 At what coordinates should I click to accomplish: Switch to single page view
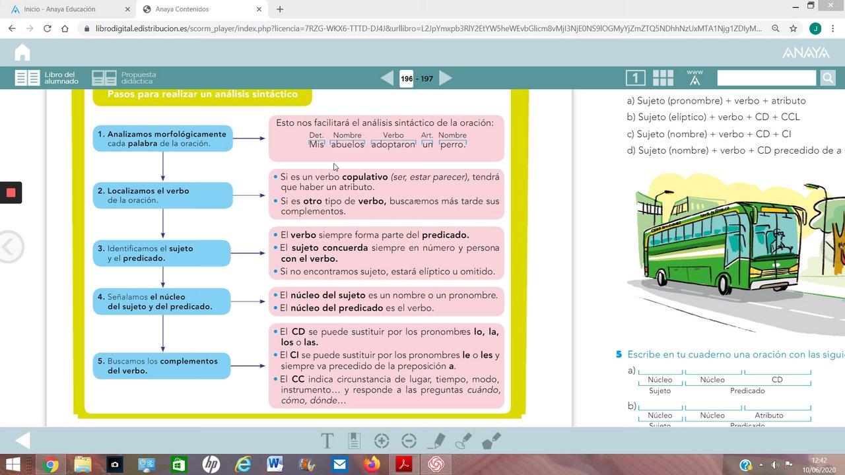[x=636, y=79]
